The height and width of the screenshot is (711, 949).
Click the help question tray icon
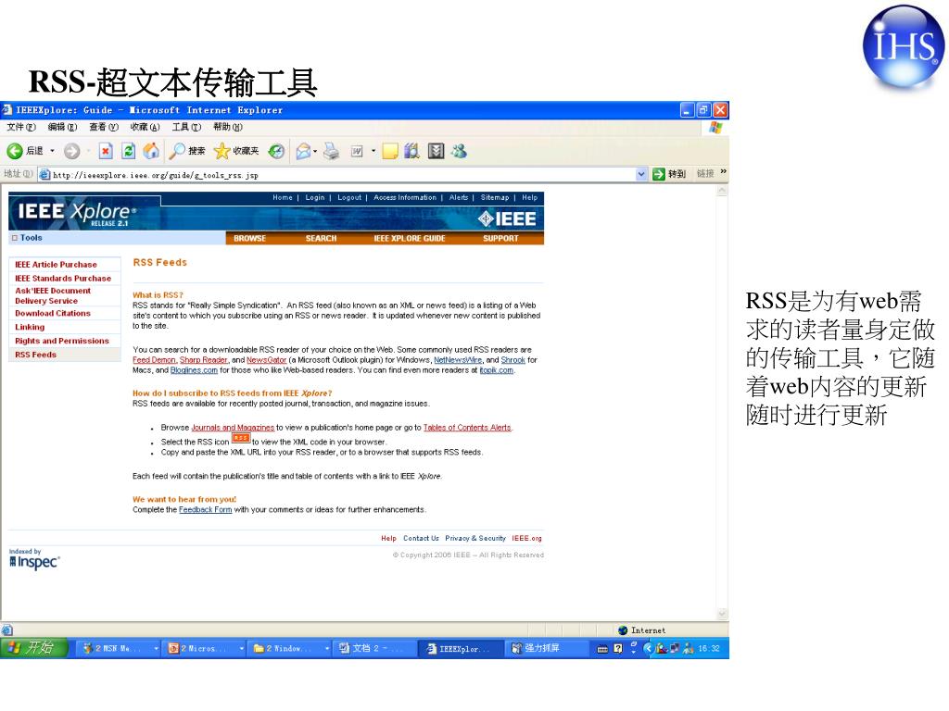tap(617, 648)
